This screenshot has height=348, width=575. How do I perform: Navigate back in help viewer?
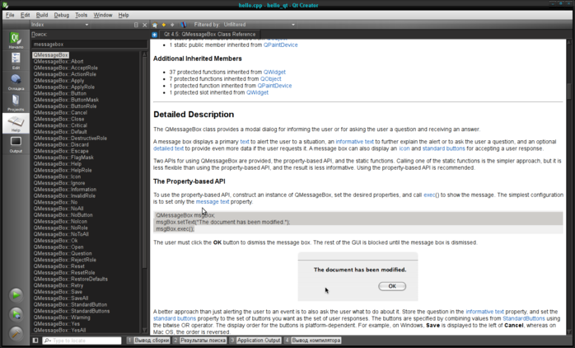tap(164, 25)
